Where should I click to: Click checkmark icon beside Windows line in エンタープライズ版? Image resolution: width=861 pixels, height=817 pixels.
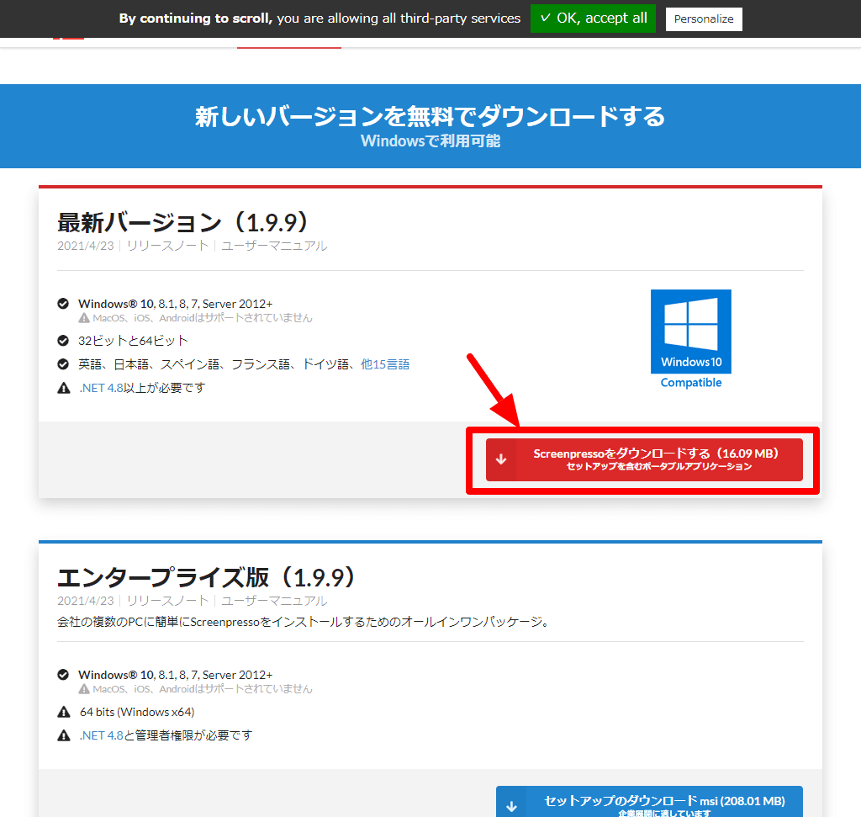[63, 675]
